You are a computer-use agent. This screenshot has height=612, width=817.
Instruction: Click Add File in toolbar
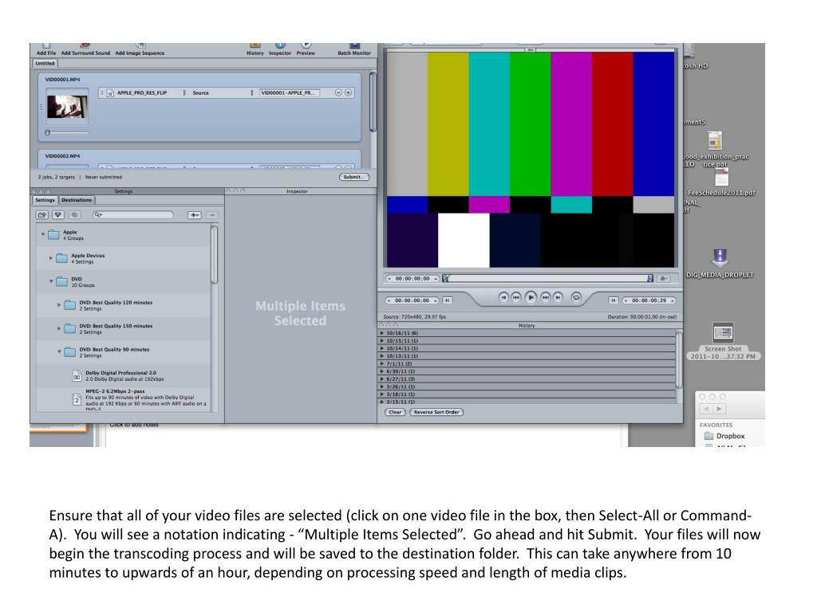pos(45,49)
